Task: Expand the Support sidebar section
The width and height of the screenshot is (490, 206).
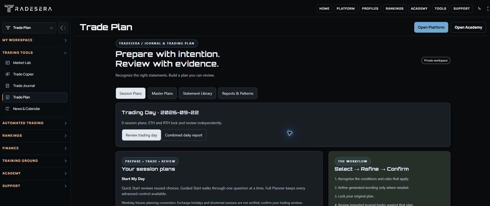Action: (35, 186)
